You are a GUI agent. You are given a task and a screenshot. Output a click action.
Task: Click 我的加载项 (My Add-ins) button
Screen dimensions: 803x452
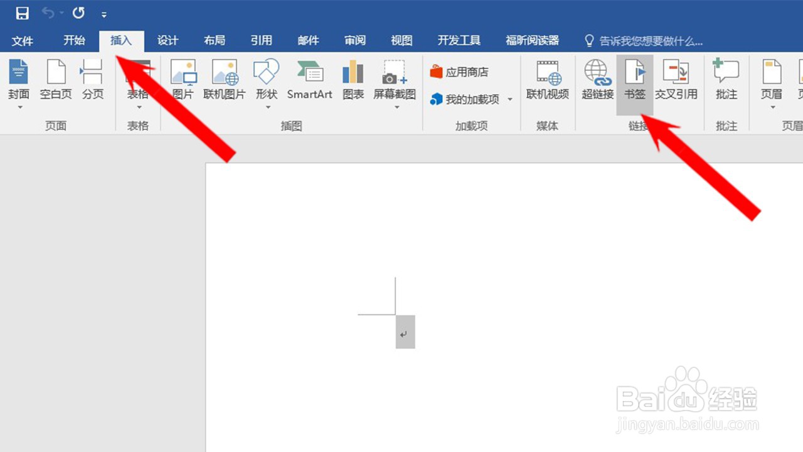coord(465,99)
